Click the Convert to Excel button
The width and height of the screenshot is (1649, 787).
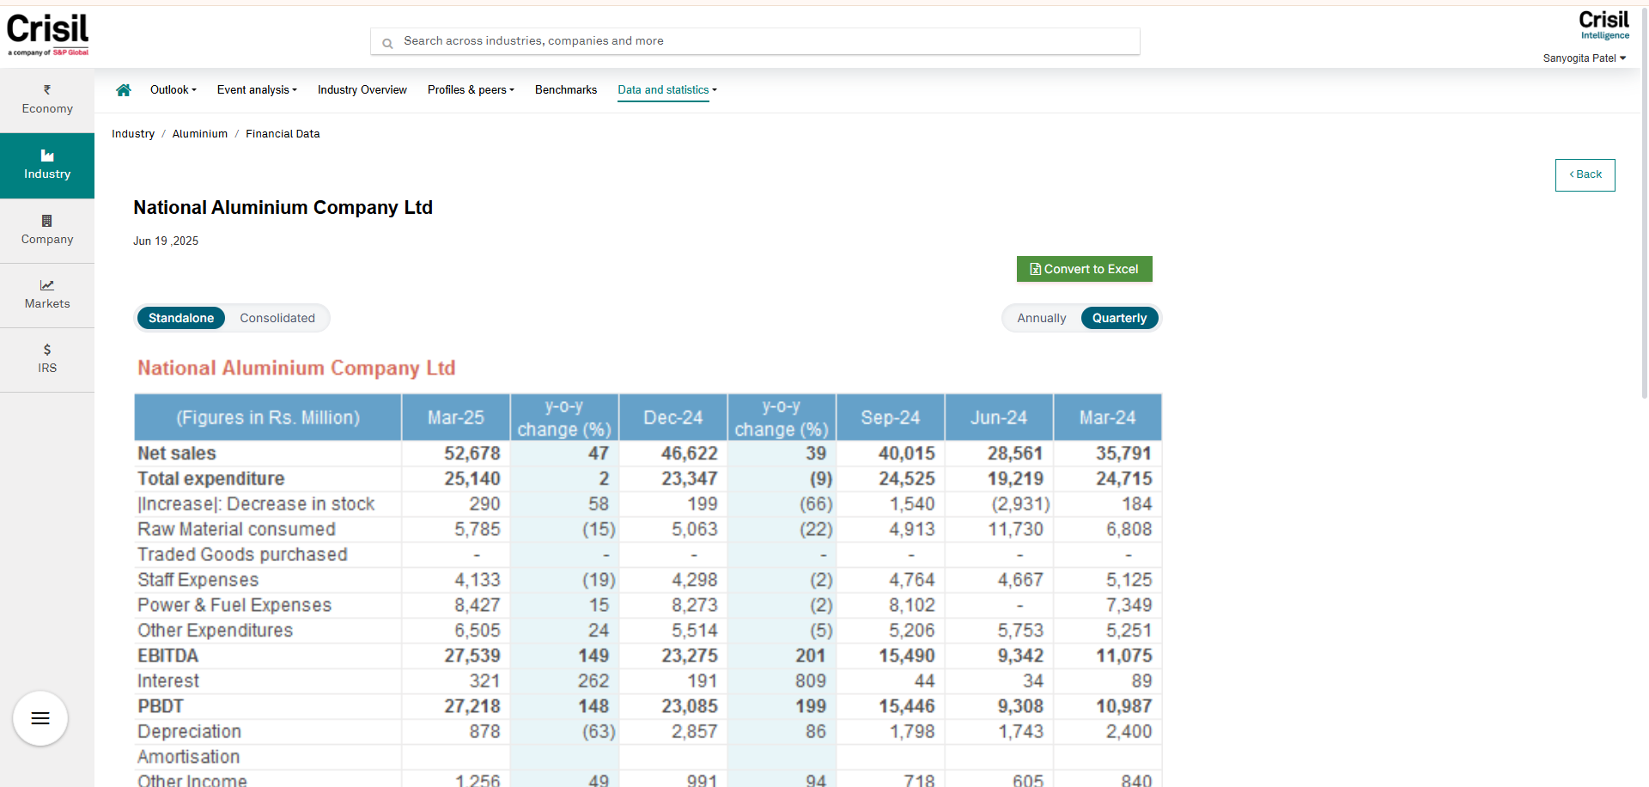(x=1084, y=269)
